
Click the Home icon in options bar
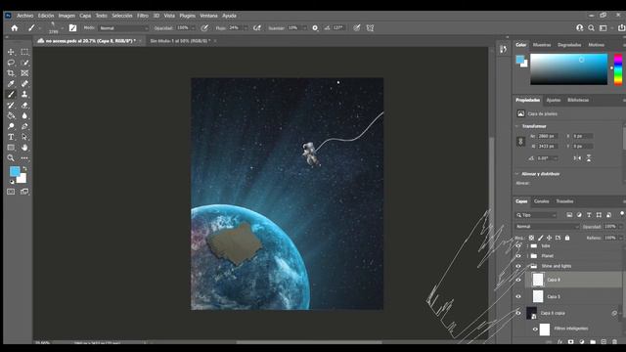15,28
